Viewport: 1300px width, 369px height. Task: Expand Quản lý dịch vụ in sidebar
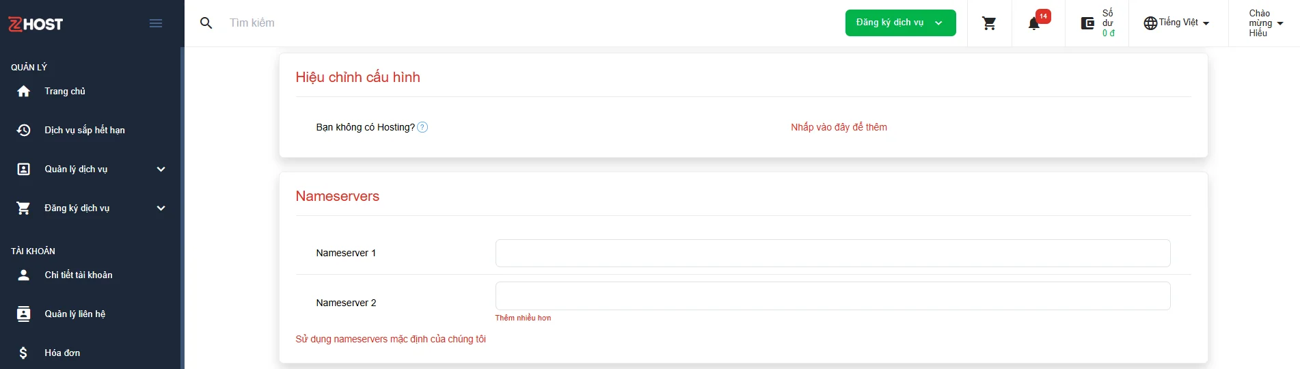coord(92,169)
